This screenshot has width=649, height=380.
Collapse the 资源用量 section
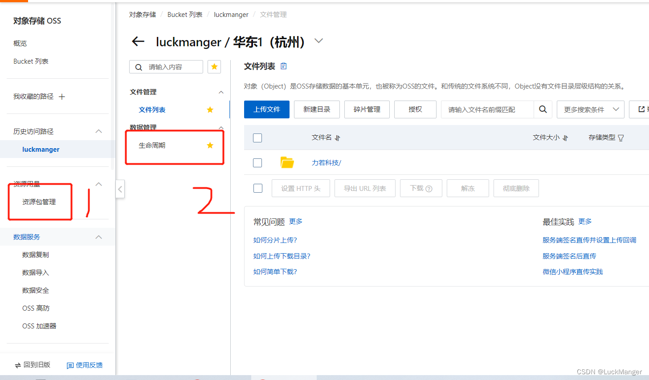tap(99, 184)
